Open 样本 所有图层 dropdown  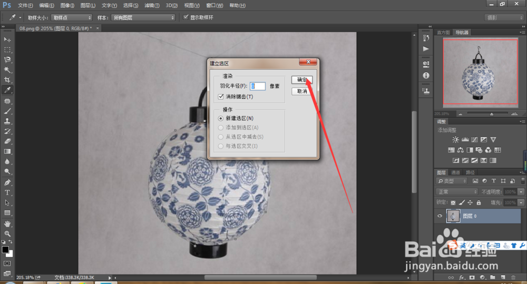[x=143, y=17]
